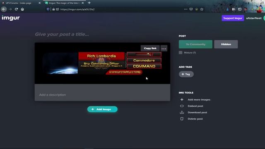
Task: Click the Delete post trash icon
Action: pos(182,119)
